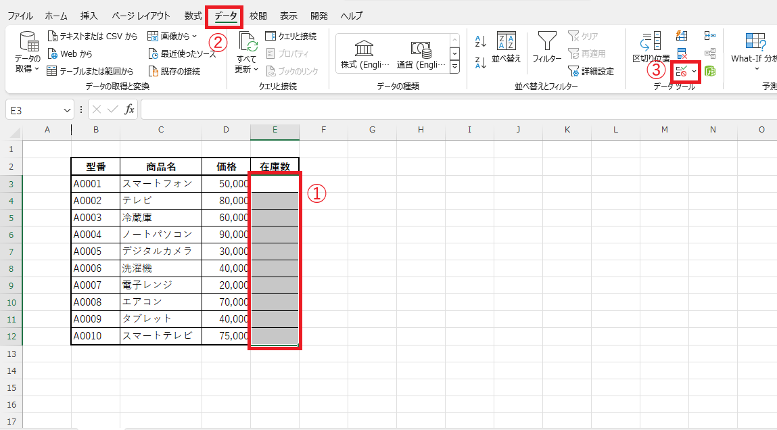Image resolution: width=777 pixels, height=430 pixels.
Task: Click the Remove Duplicates icon
Action: click(x=682, y=53)
